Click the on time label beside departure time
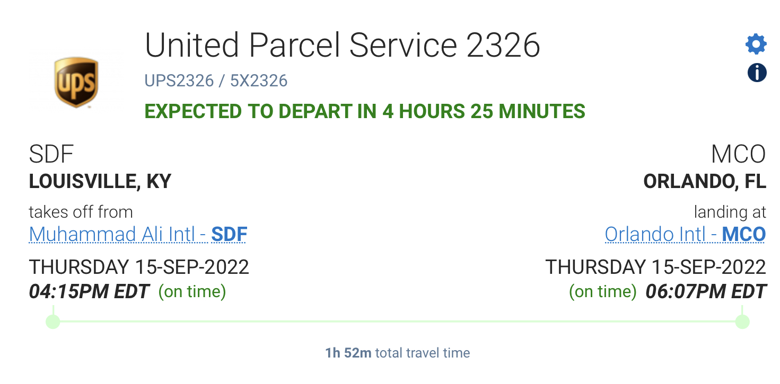The width and height of the screenshot is (780, 384). point(192,292)
